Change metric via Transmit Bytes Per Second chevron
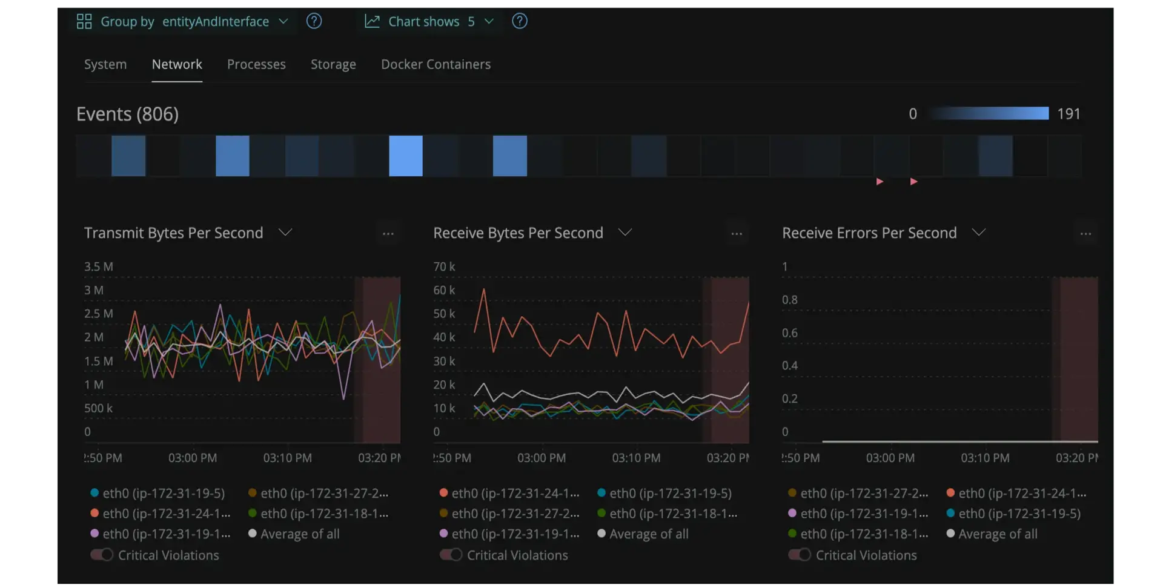 [x=285, y=233]
